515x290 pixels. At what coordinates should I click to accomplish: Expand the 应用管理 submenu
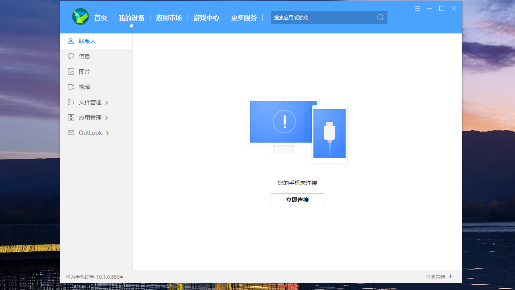point(107,118)
